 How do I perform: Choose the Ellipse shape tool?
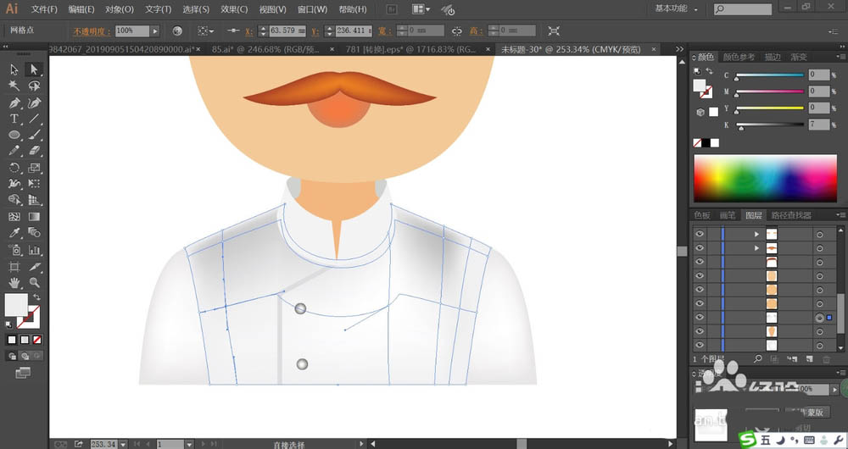pos(14,136)
